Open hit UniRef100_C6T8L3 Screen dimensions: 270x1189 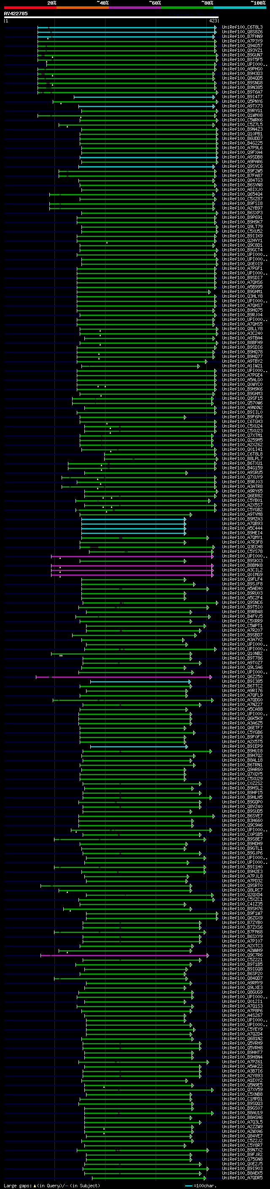pyautogui.click(x=242, y=28)
